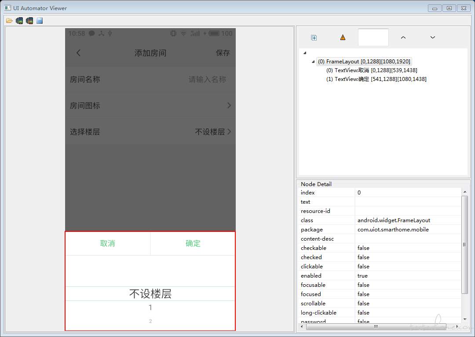
Task: Click the Node Detail horizontal scrollbar thumb
Action: coord(376,327)
